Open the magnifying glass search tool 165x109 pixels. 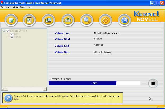click(x=86, y=20)
